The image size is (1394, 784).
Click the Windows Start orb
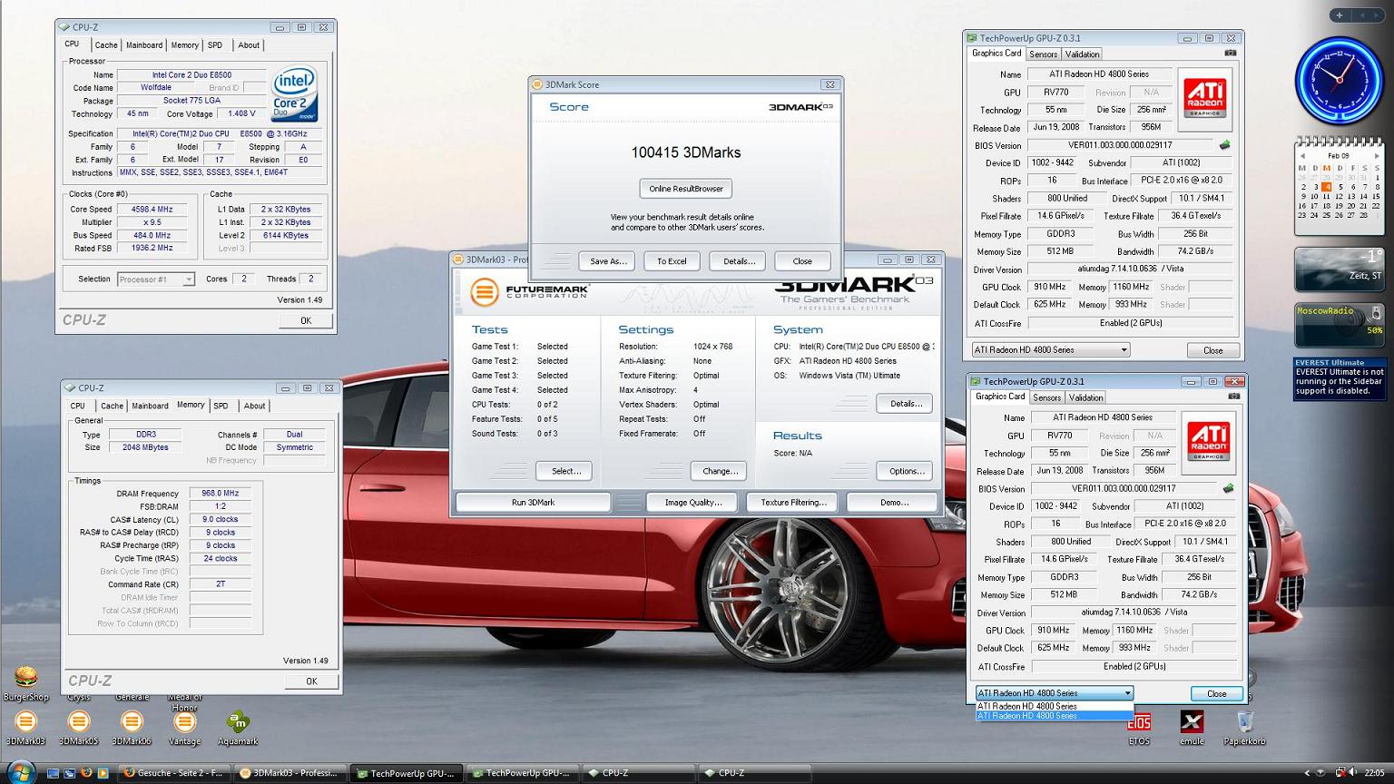click(19, 772)
